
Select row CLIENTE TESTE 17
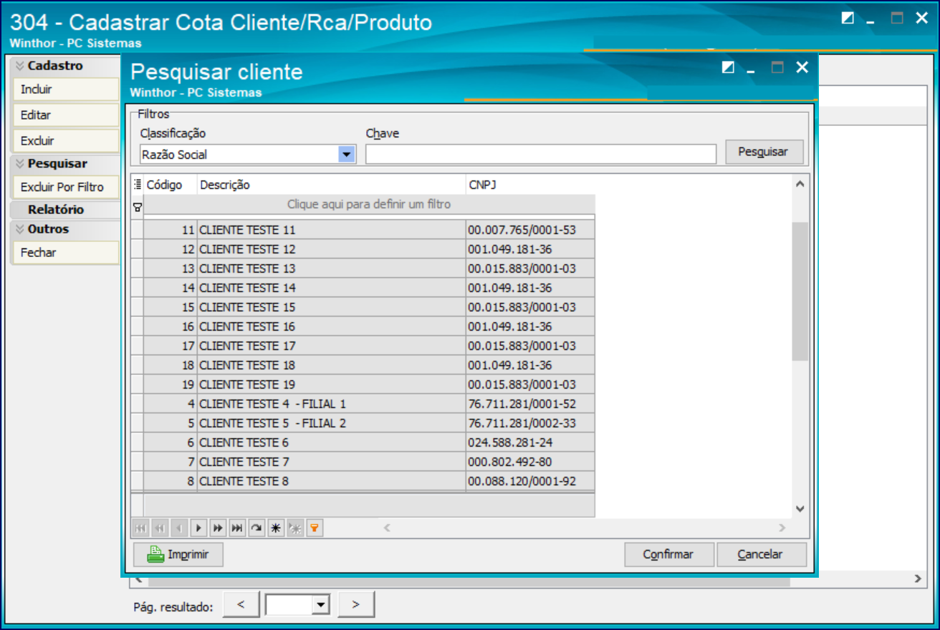363,346
